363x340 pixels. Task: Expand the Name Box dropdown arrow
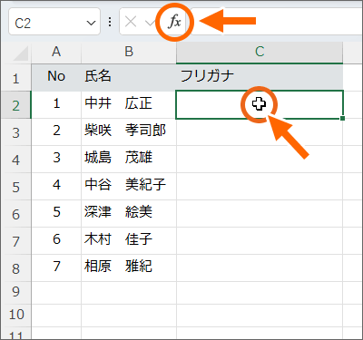tap(91, 23)
